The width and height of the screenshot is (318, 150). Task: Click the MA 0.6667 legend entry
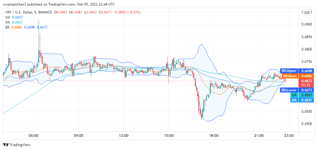pos(14,22)
